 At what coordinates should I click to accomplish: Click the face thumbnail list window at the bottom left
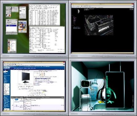coord(12,46)
